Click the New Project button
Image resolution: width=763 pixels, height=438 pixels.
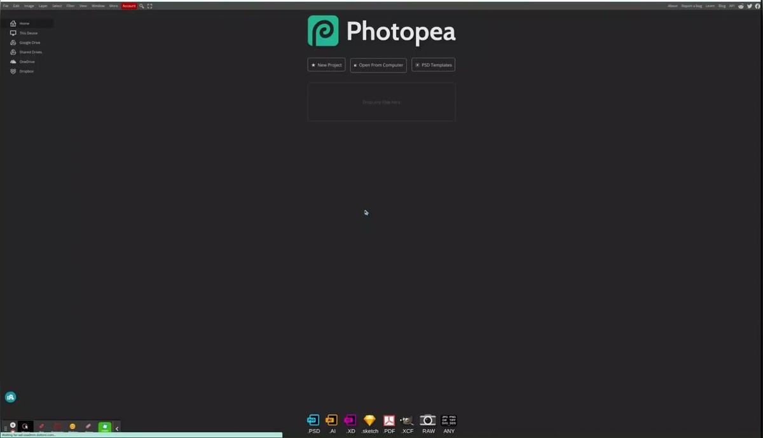pyautogui.click(x=326, y=65)
